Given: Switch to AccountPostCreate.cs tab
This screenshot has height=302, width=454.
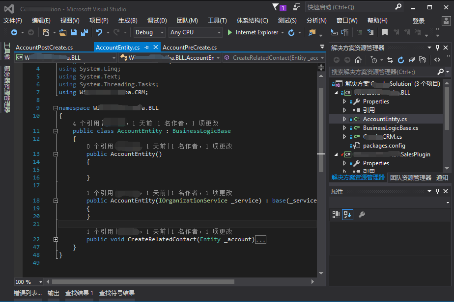Looking at the screenshot, I should [x=44, y=48].
